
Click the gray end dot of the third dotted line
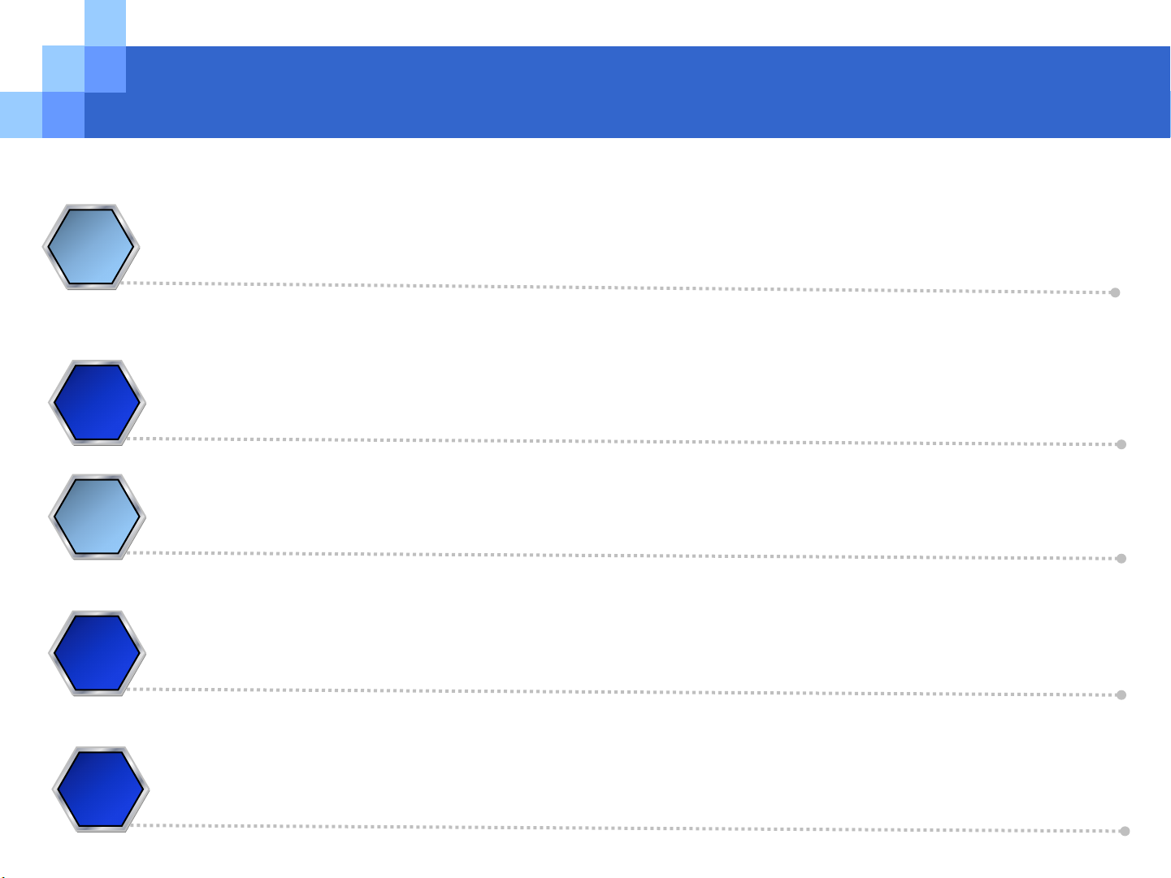1121,559
